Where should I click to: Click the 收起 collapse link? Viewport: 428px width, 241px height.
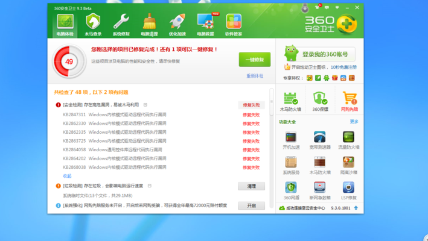pyautogui.click(x=67, y=176)
